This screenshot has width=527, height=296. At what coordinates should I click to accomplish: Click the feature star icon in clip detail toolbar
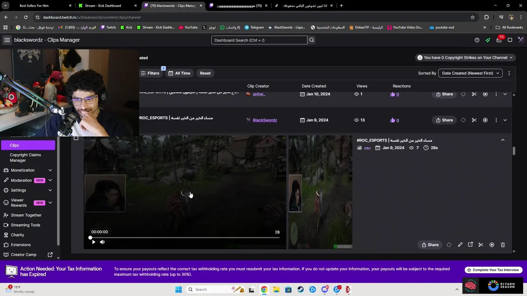coord(492,245)
